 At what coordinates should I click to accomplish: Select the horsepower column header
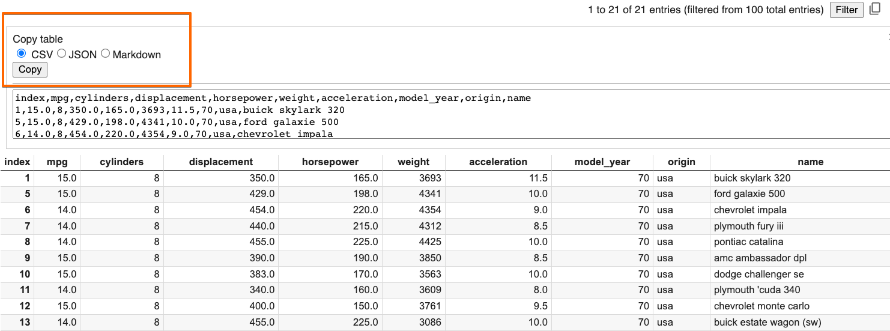(x=330, y=162)
